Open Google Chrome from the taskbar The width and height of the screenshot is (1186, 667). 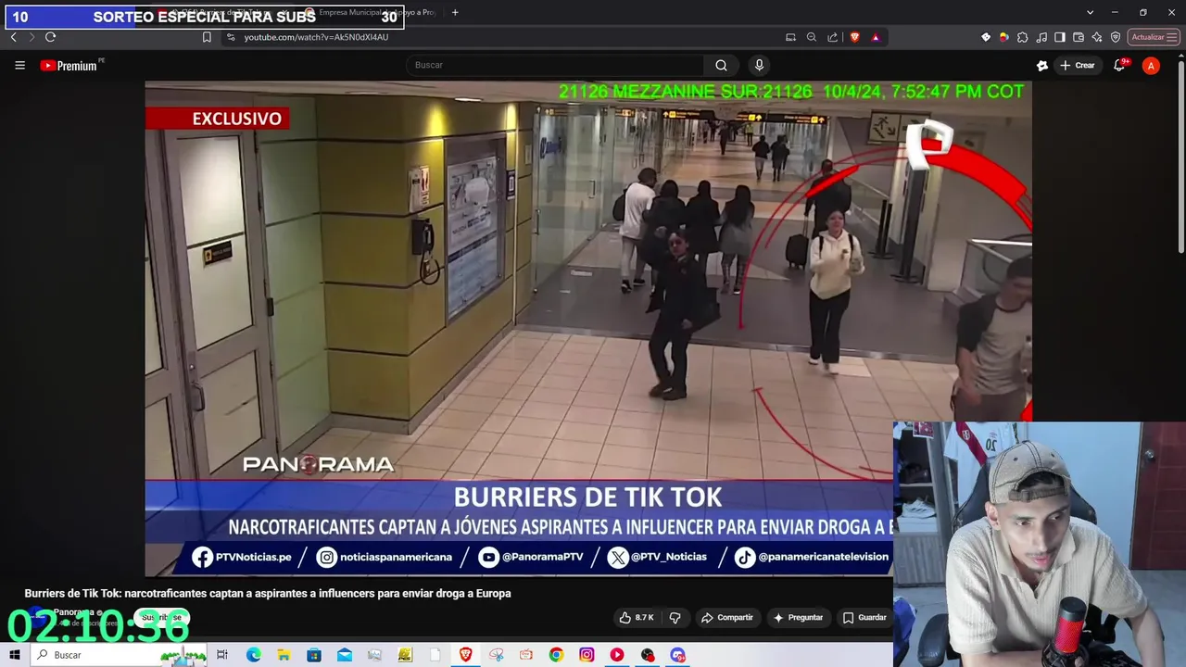click(556, 655)
